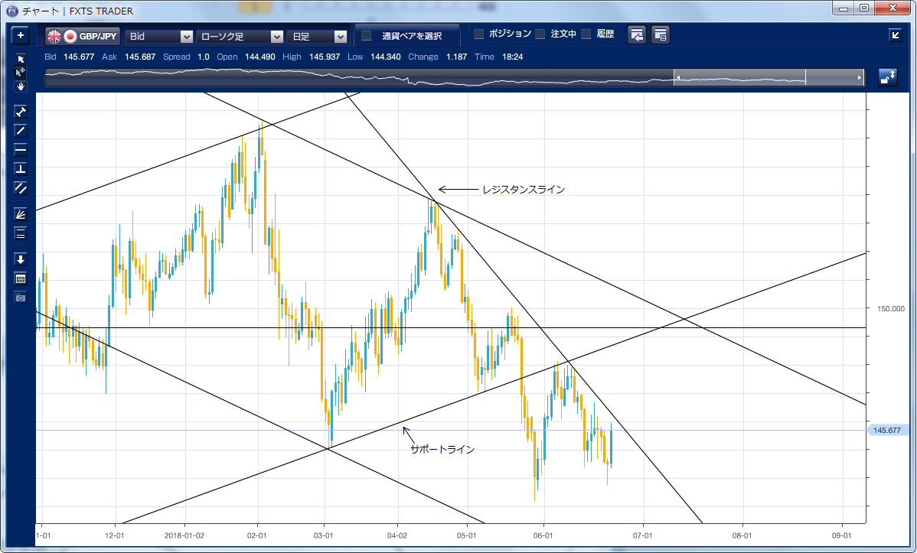Close the FXTS TRADER chart window
Screen dimensions: 917x553
(x=893, y=8)
